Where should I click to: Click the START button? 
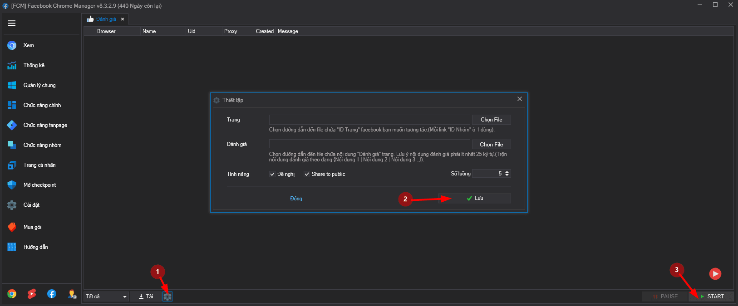711,296
